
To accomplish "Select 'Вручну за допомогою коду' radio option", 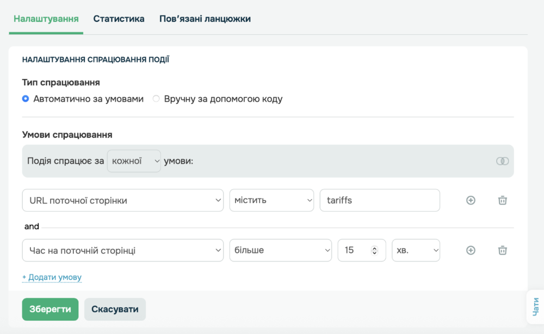I will pos(156,99).
